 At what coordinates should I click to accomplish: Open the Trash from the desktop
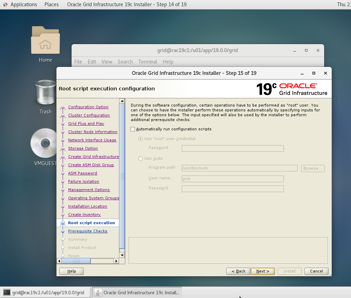click(x=45, y=93)
